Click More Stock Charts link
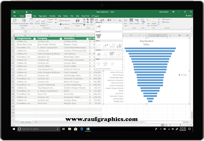 tap(105, 69)
